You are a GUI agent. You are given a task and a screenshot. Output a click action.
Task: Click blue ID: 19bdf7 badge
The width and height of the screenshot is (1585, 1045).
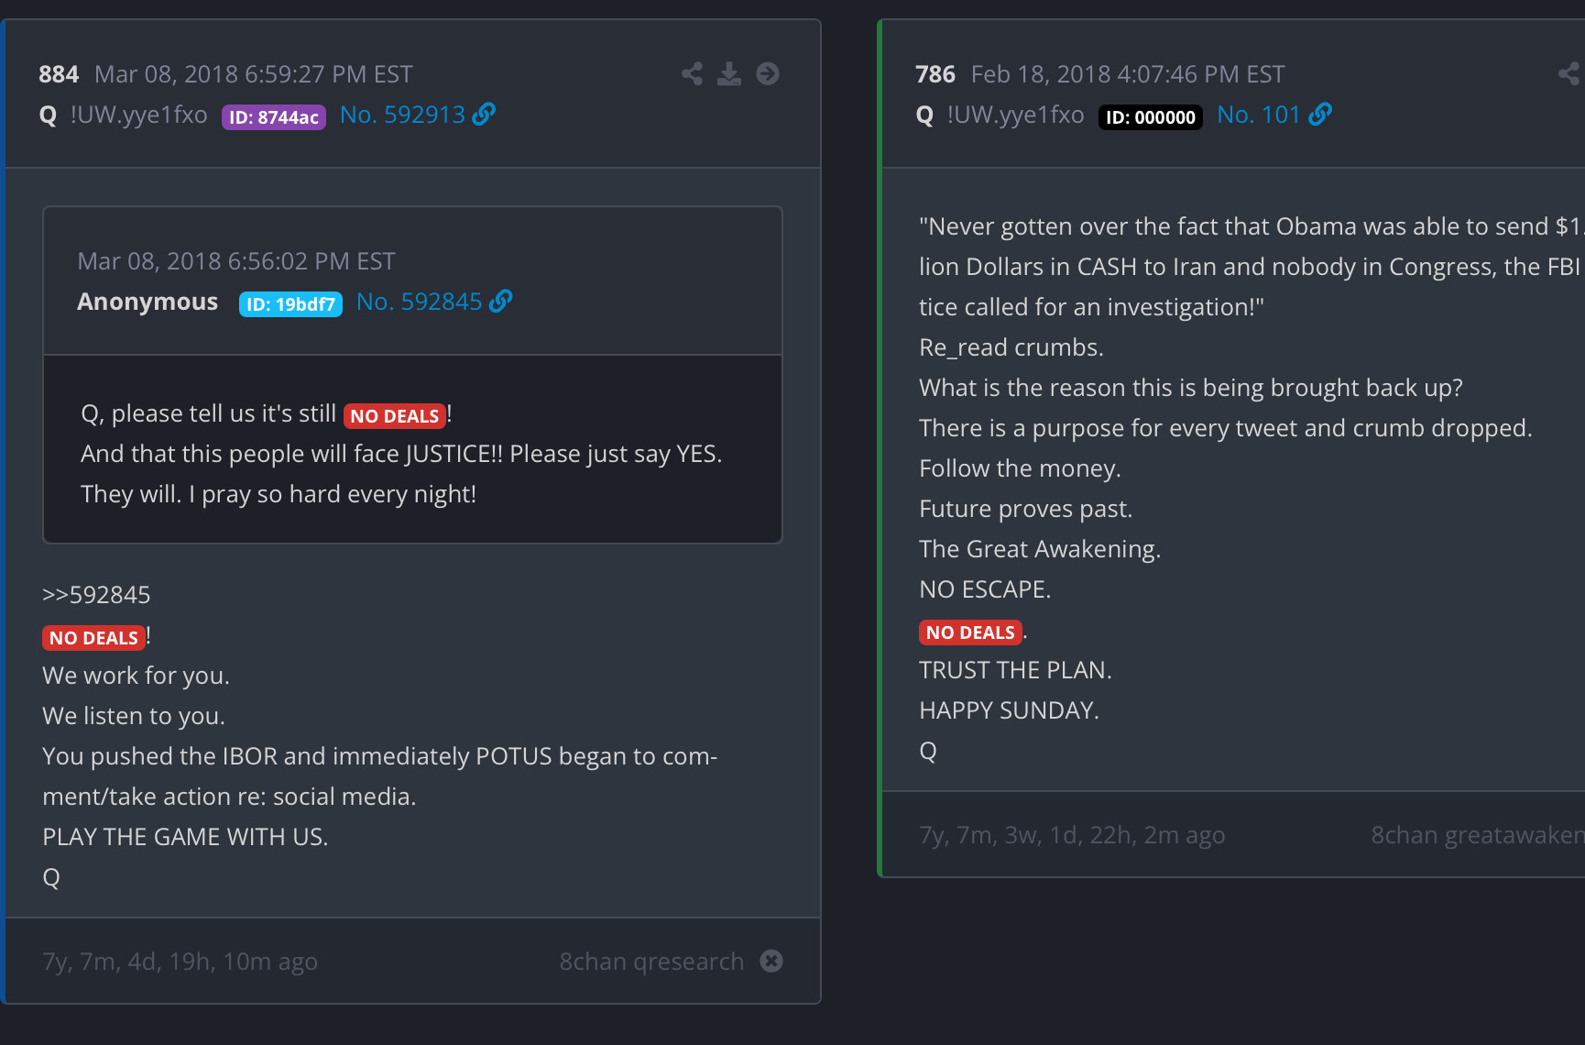click(x=290, y=304)
